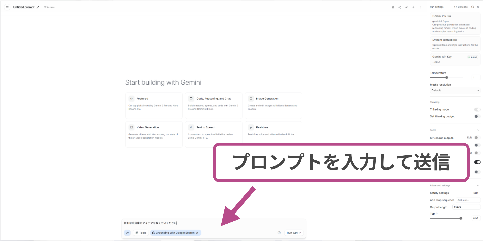The width and height of the screenshot is (483, 241).
Task: Click Edit next to Structured outputs
Action: pyautogui.click(x=469, y=138)
